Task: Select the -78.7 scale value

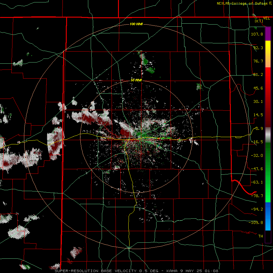Action: (x=257, y=196)
